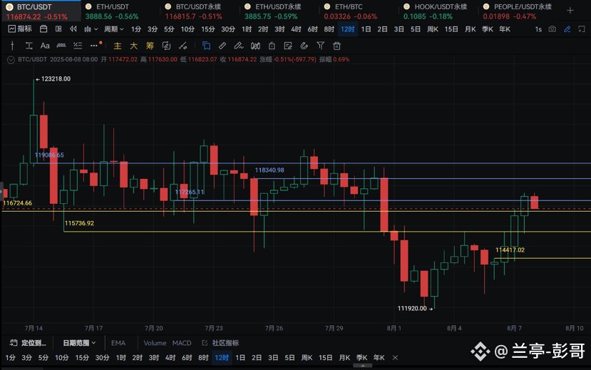The height and width of the screenshot is (370, 591).
Task: Click the blue bookmark layers icon
Action: pyautogui.click(x=206, y=46)
